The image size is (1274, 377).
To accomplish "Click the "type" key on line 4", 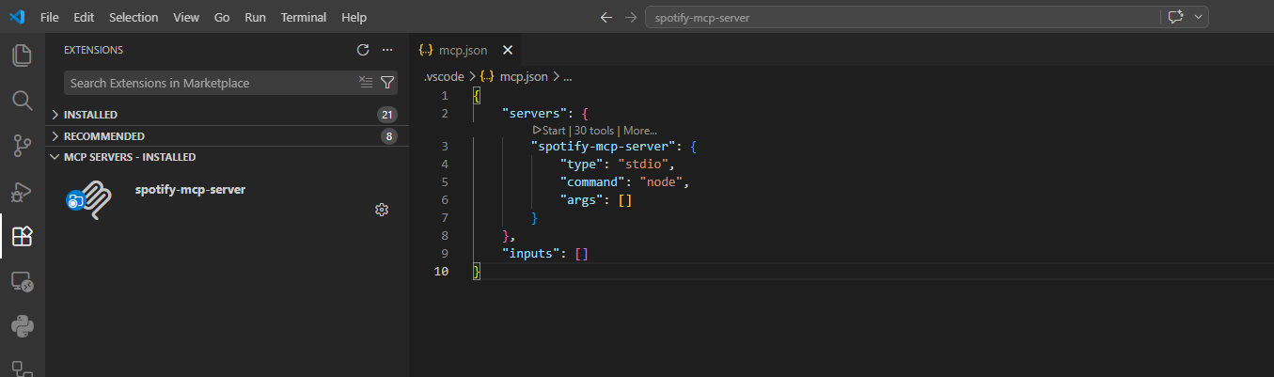I will [582, 165].
